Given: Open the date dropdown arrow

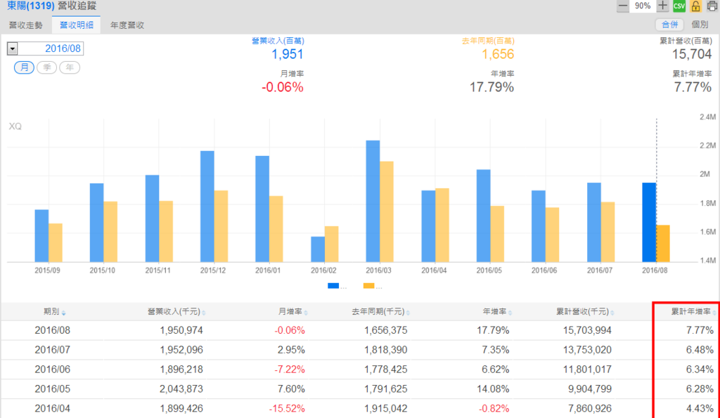Looking at the screenshot, I should pyautogui.click(x=13, y=48).
